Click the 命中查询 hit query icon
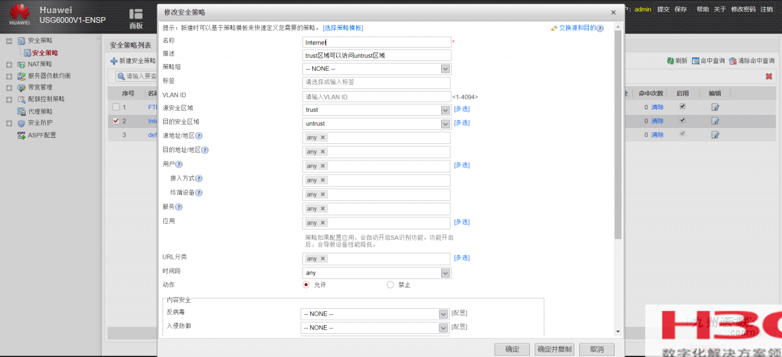This screenshot has height=357, width=782. click(x=695, y=61)
